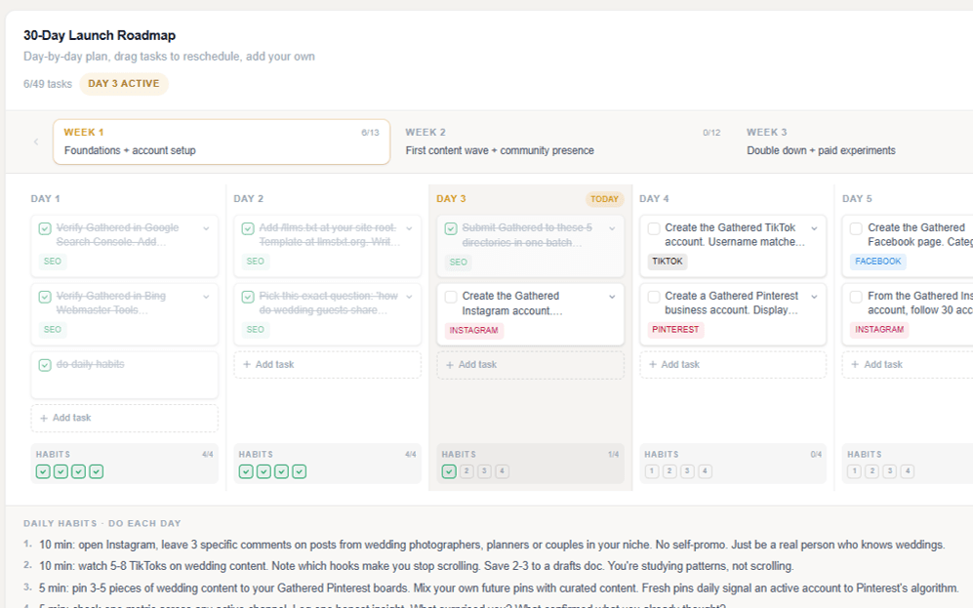Click the 30-Day Launch Roadmap heading
Image resolution: width=973 pixels, height=608 pixels.
100,35
